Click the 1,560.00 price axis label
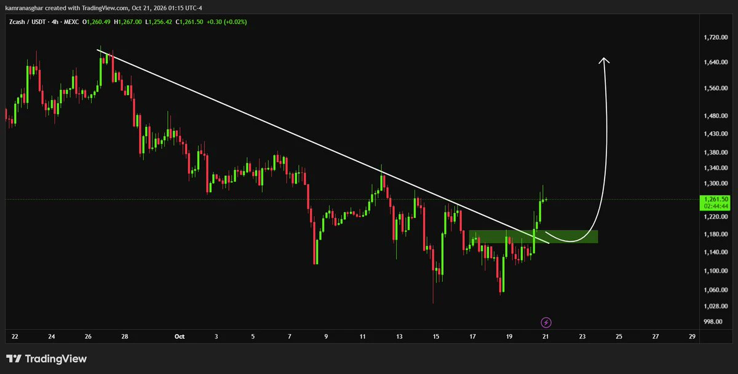The image size is (738, 374). coord(716,88)
